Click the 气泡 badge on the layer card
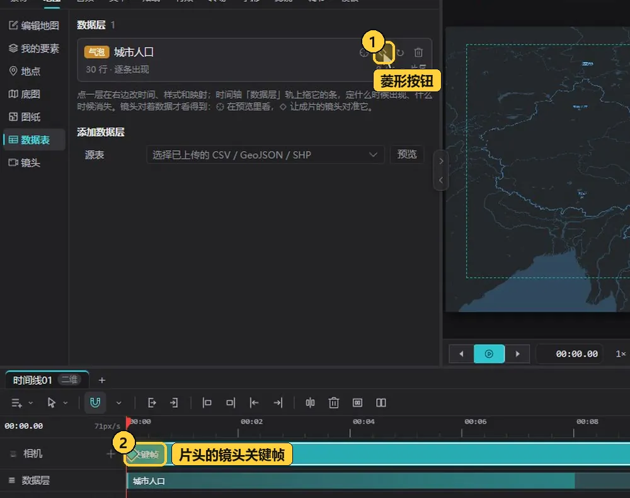630x498 pixels. coord(96,52)
